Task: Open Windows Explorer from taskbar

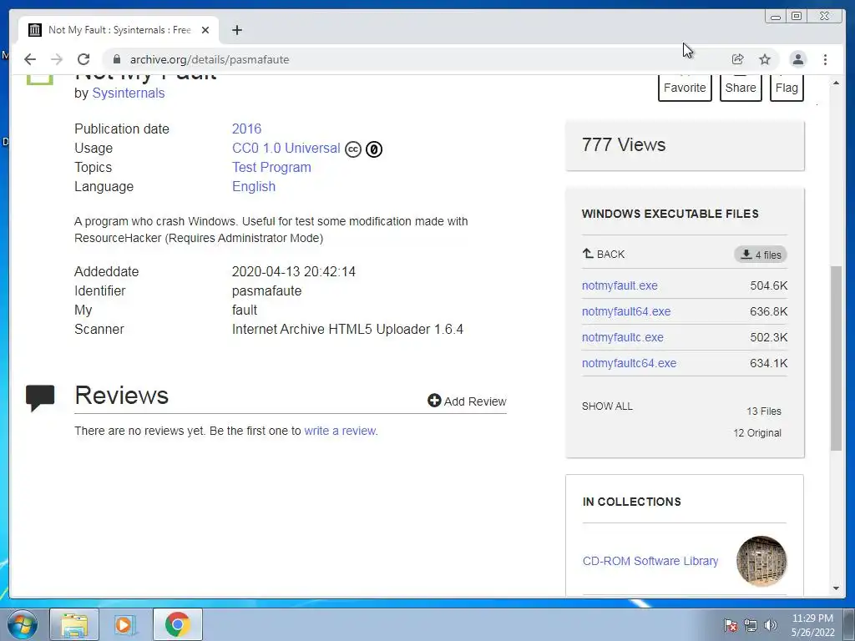Action: pos(74,624)
